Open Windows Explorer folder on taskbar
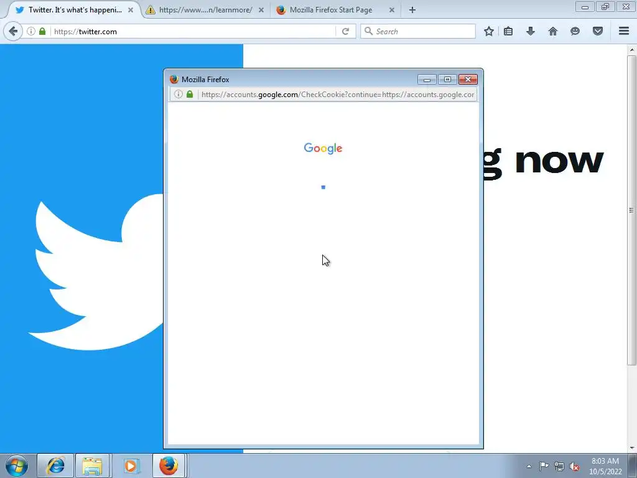This screenshot has width=637, height=478. coord(92,466)
